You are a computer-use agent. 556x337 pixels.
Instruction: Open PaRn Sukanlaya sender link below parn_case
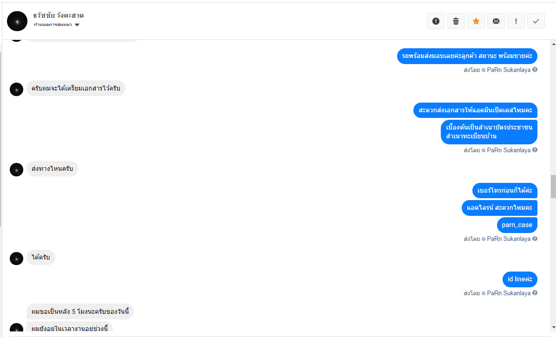(x=508, y=239)
